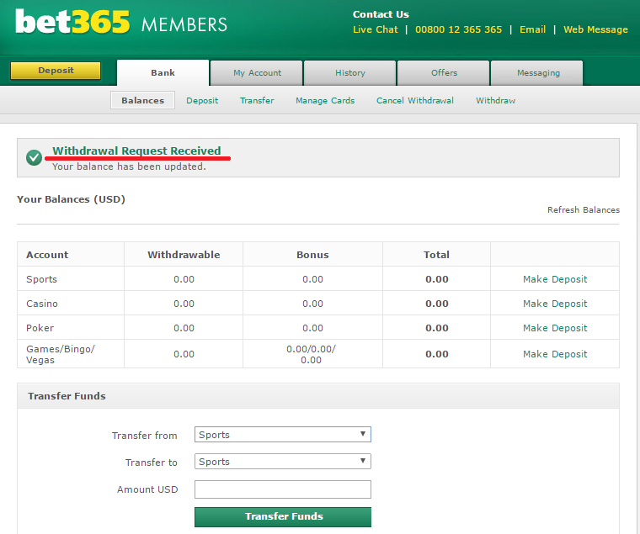640x534 pixels.
Task: Open the Offers tab
Action: 444,73
